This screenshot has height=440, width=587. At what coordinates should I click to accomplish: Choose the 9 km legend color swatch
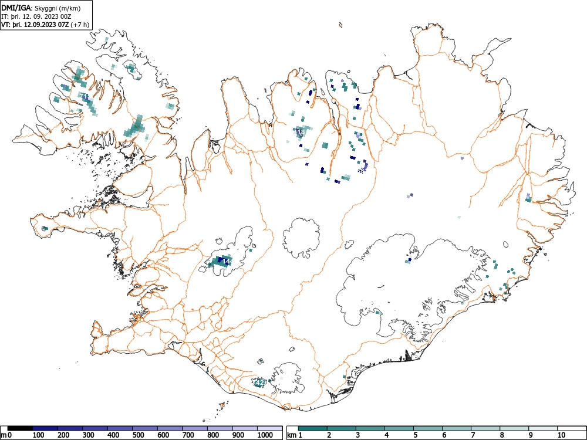[x=543, y=428]
